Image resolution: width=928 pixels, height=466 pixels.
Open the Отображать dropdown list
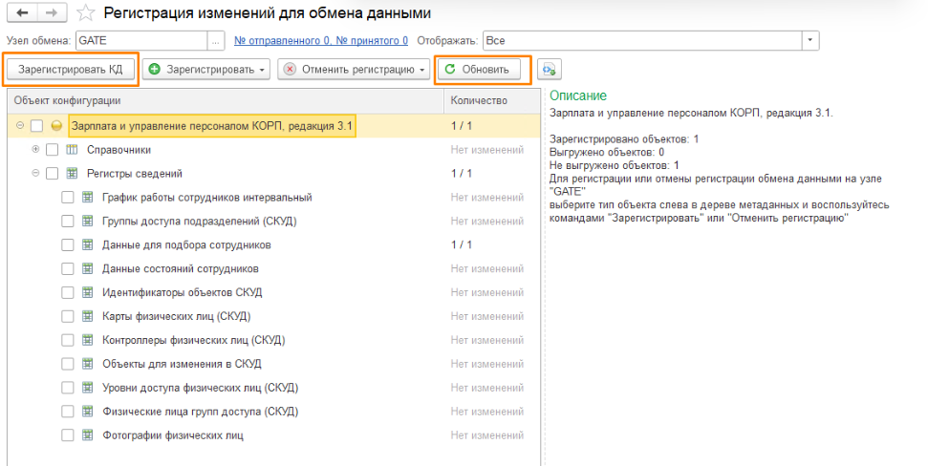point(810,41)
